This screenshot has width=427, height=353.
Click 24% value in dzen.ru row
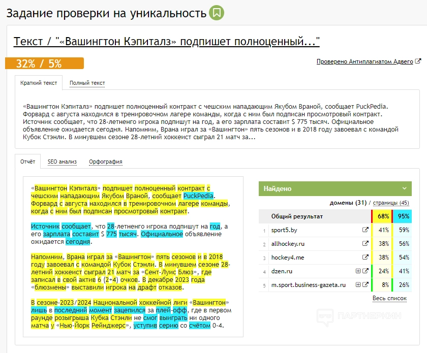click(383, 271)
